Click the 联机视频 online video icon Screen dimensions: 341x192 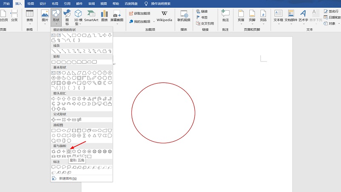[184, 15]
